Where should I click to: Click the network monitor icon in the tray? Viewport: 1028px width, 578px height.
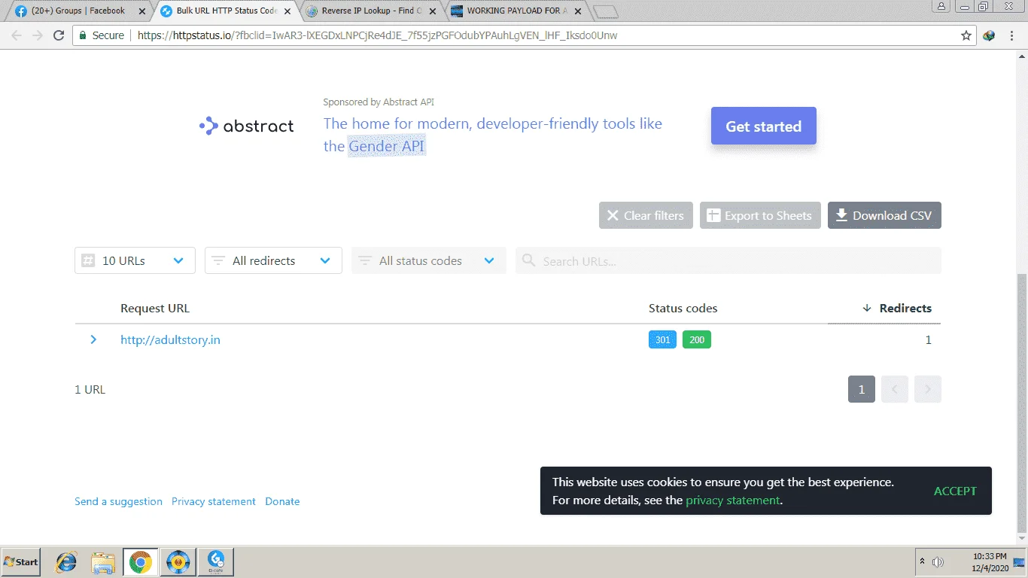click(1019, 562)
